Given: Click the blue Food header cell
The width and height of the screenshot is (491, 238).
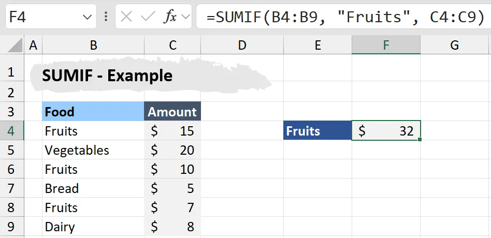Looking at the screenshot, I should (93, 112).
